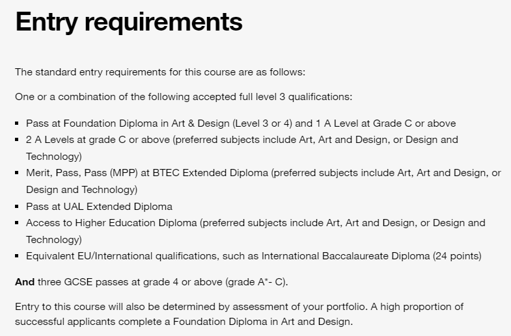This screenshot has height=336, width=511.
Task: Click the bullet before Pass at Foundation Diploma
Action: coord(17,123)
